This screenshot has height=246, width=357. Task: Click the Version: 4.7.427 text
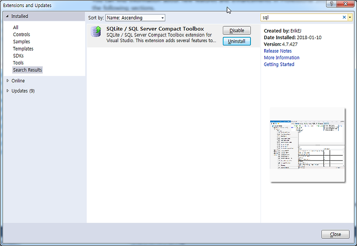coord(281,44)
